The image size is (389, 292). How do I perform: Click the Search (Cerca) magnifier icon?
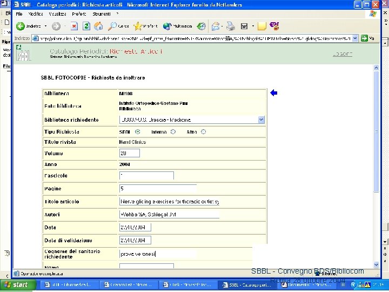[x=112, y=26]
